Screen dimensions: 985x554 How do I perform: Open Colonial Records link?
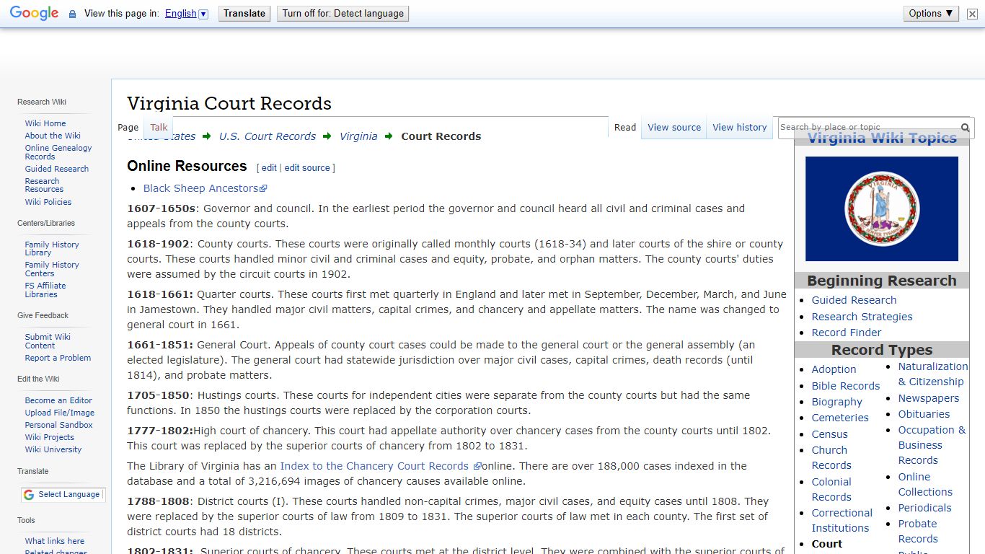(x=831, y=489)
